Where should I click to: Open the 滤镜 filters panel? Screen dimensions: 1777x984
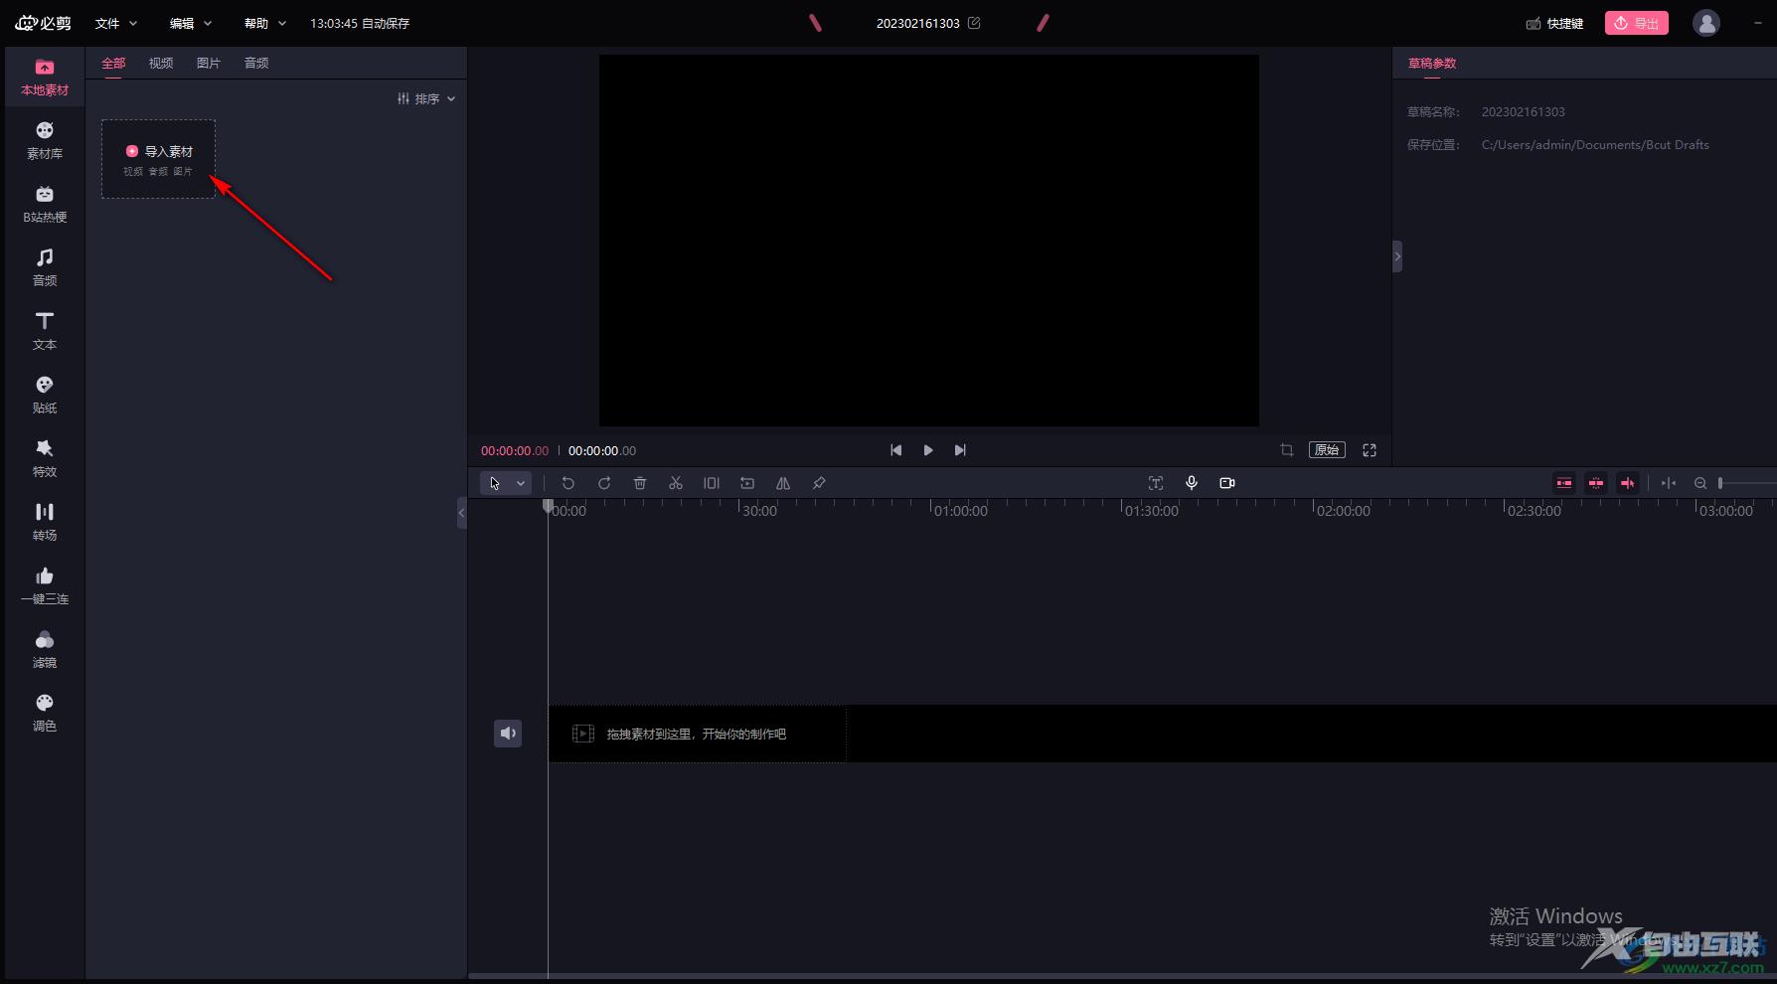coord(45,650)
